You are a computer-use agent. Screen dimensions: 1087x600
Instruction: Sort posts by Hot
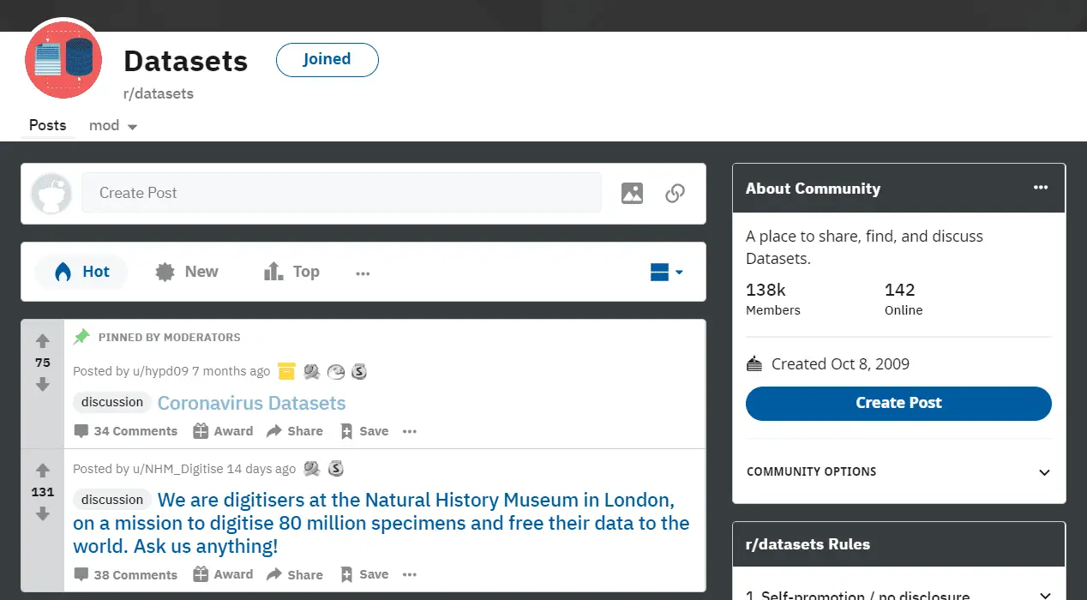click(x=81, y=272)
